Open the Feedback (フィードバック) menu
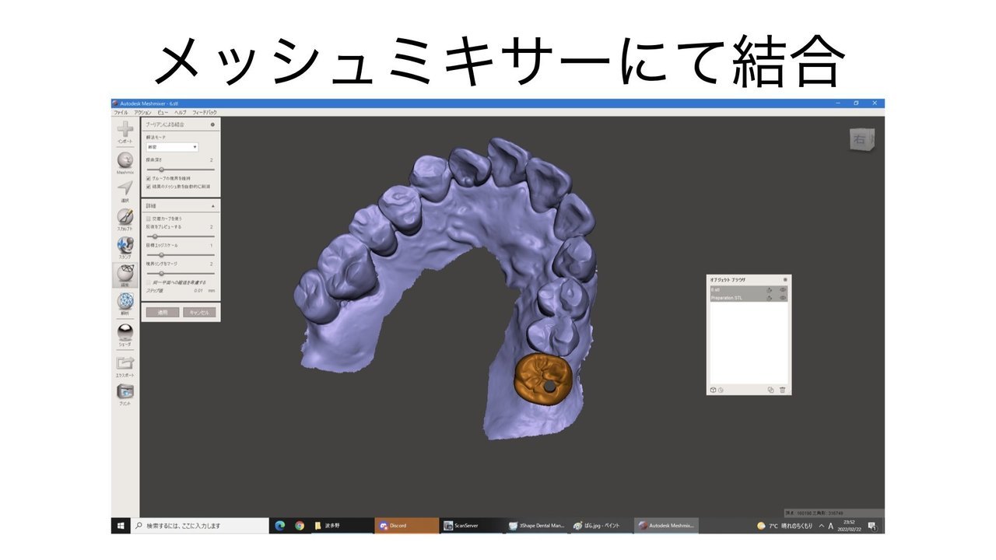Image resolution: width=996 pixels, height=560 pixels. (x=204, y=113)
